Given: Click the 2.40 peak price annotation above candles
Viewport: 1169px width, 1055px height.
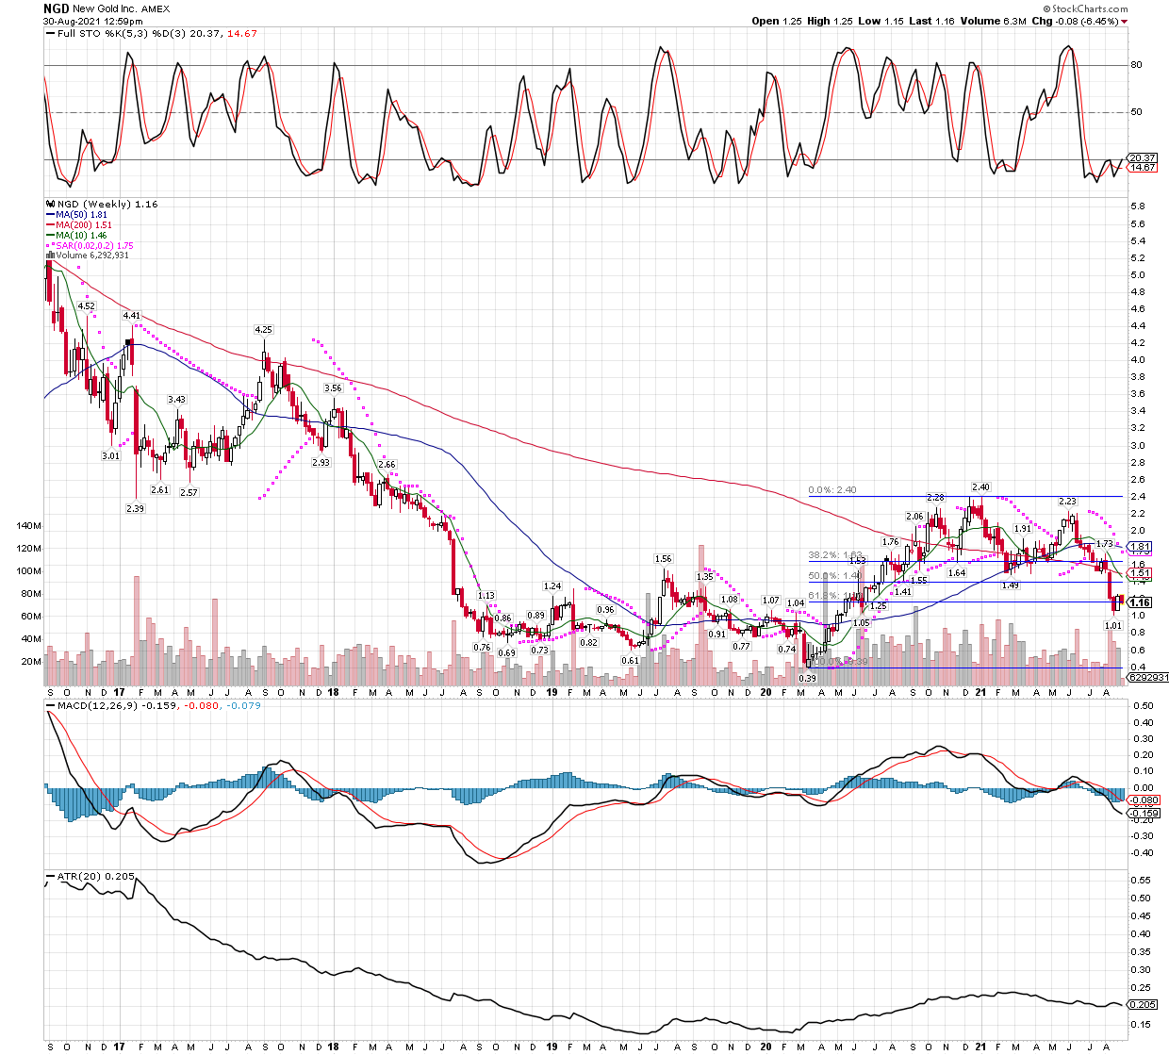Looking at the screenshot, I should click(980, 488).
